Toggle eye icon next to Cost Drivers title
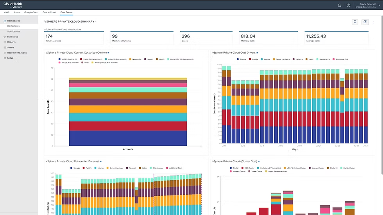 point(257,52)
